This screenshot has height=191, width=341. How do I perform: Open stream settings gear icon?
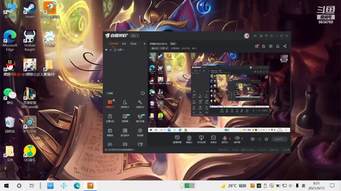[266, 139]
